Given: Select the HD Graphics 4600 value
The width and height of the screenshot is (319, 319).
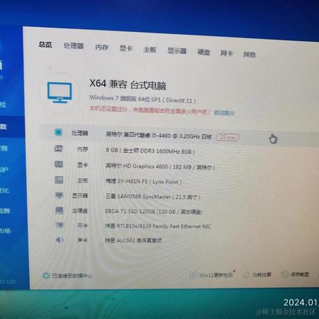Looking at the screenshot, I should [x=160, y=166].
